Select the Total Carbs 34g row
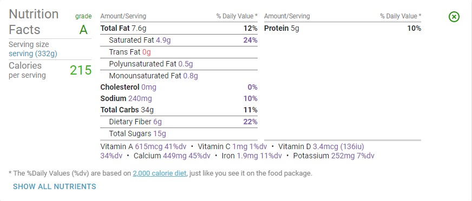This screenshot has width=472, height=201. 179,110
